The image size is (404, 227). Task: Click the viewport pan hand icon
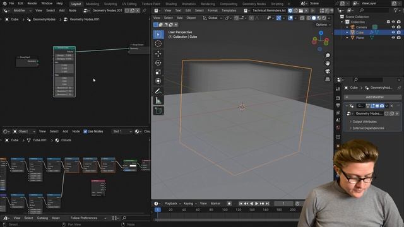pos(328,63)
